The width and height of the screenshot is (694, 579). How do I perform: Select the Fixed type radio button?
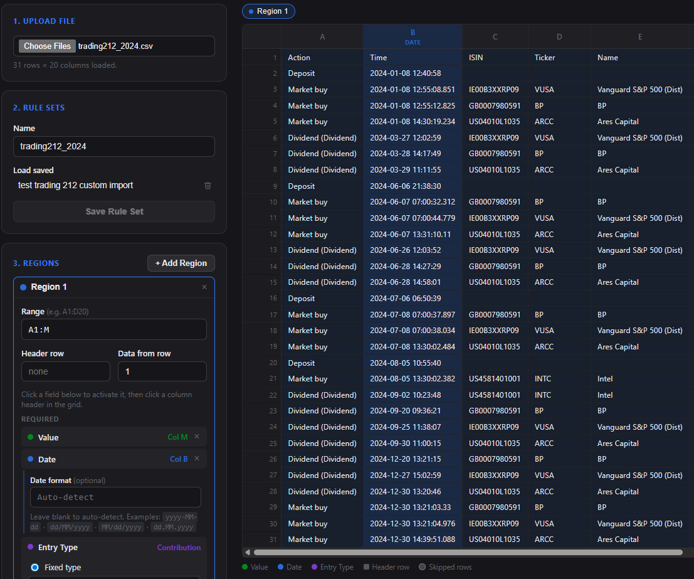(35, 568)
